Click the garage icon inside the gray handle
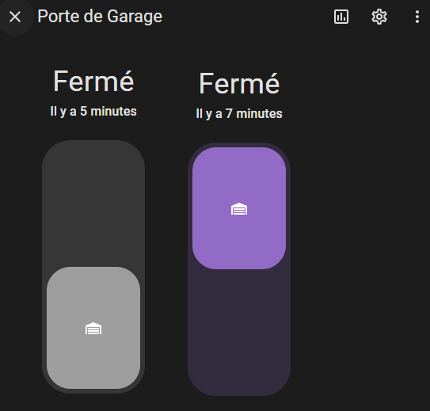The height and width of the screenshot is (411, 430). tap(93, 328)
